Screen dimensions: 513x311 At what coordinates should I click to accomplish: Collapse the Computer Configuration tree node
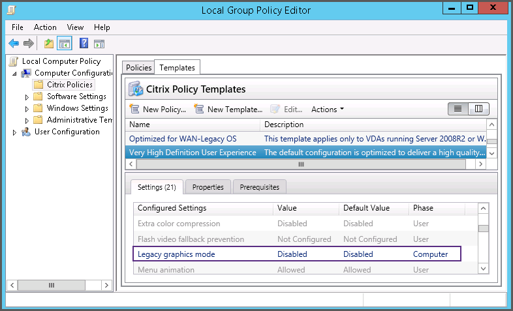(15, 73)
